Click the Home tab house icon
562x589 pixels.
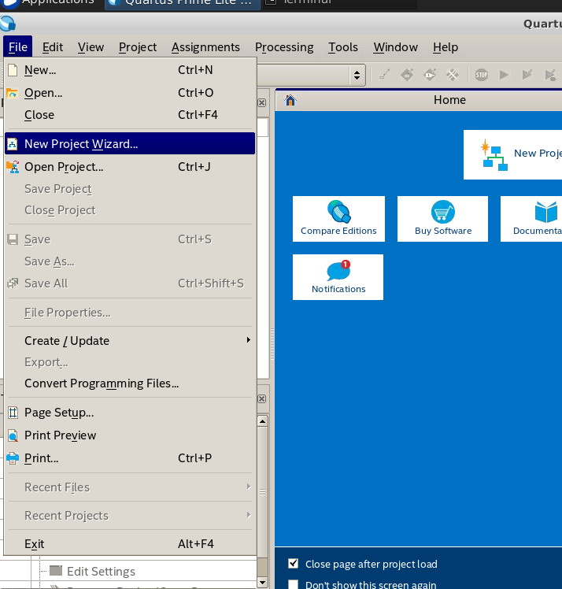pyautogui.click(x=290, y=100)
